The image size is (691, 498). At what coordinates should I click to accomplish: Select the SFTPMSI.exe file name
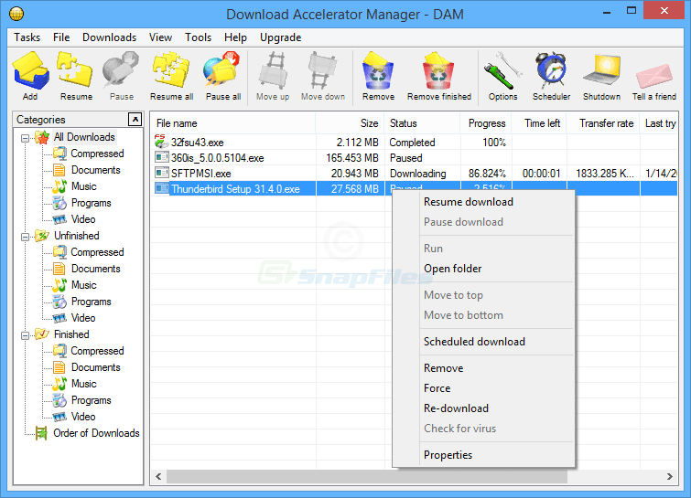point(201,174)
